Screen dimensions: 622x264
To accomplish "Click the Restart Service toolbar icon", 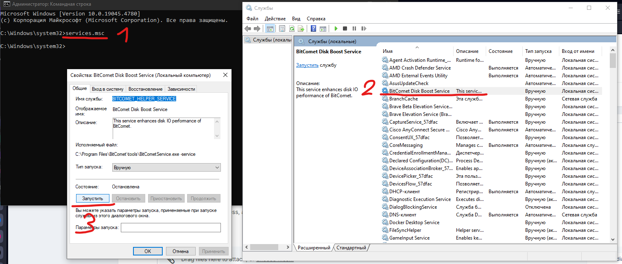I will tap(364, 28).
